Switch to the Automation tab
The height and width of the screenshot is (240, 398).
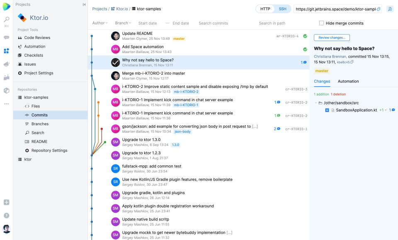click(x=348, y=81)
